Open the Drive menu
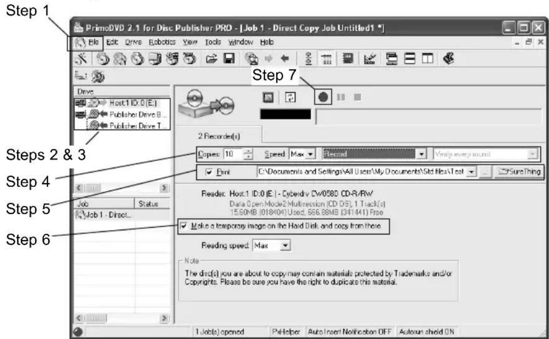 [133, 42]
